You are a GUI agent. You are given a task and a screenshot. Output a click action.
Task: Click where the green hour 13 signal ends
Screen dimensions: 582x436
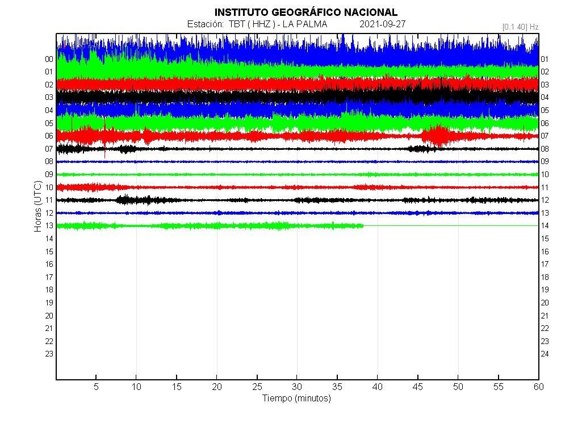tap(363, 226)
